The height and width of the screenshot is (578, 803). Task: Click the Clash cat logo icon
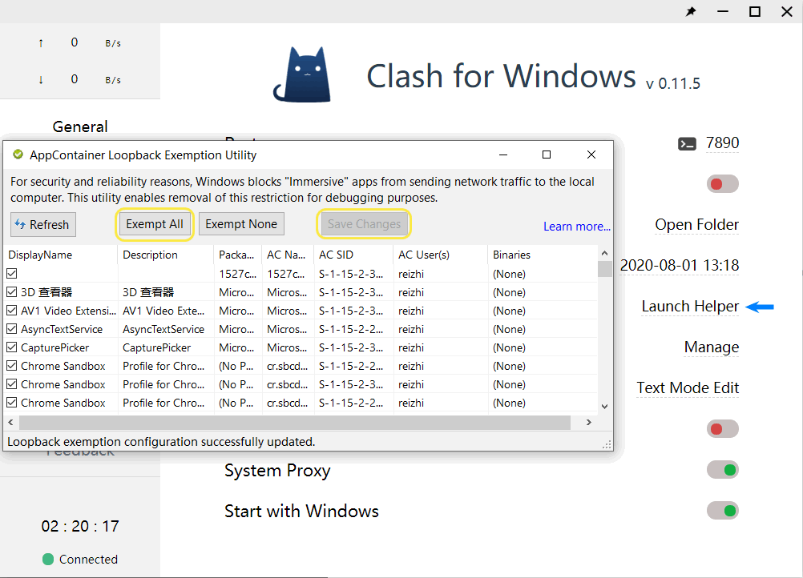click(301, 74)
